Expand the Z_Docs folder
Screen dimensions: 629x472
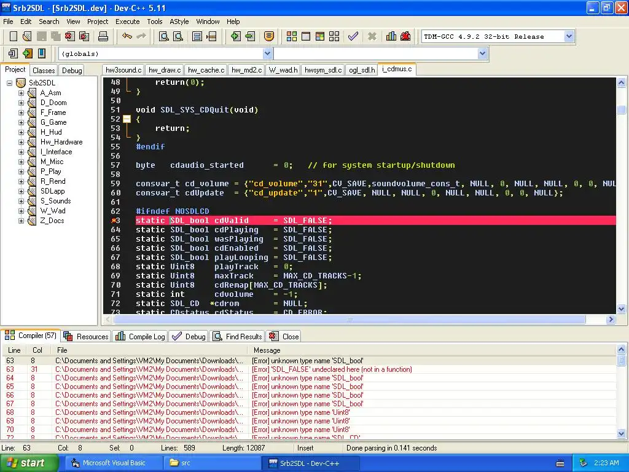(x=21, y=221)
